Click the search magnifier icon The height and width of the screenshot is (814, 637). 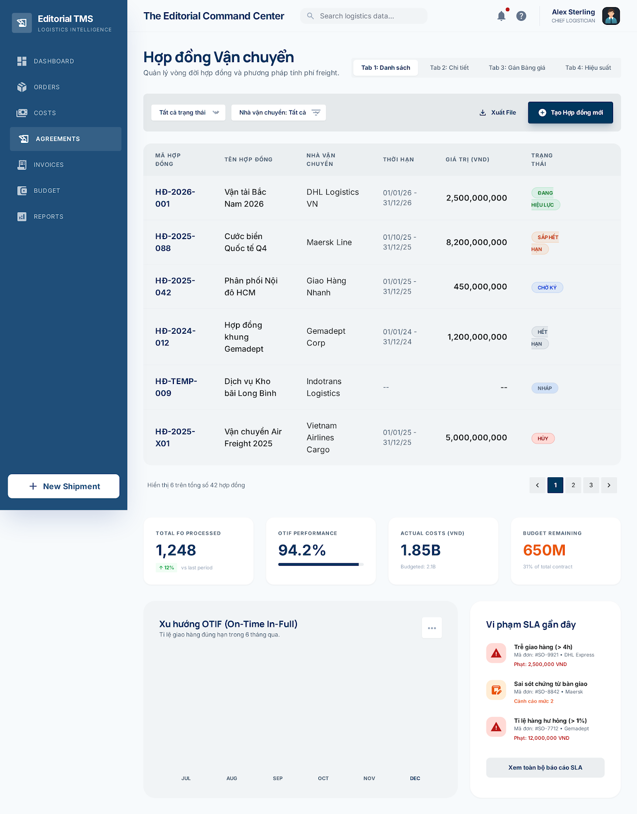[310, 16]
